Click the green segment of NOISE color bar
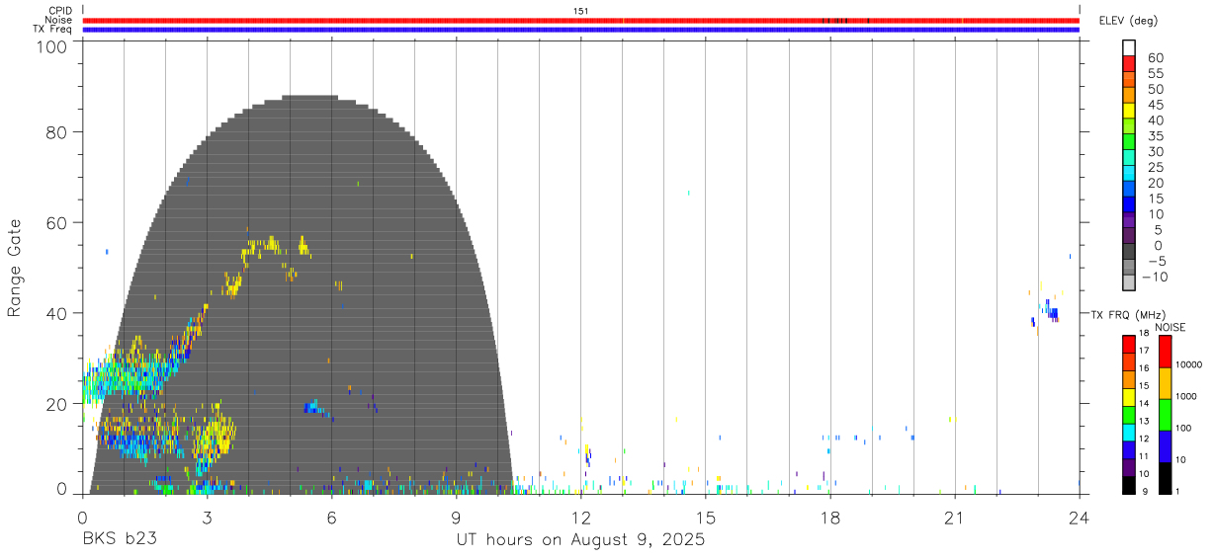This screenshot has height=560, width=1214. tap(1165, 414)
